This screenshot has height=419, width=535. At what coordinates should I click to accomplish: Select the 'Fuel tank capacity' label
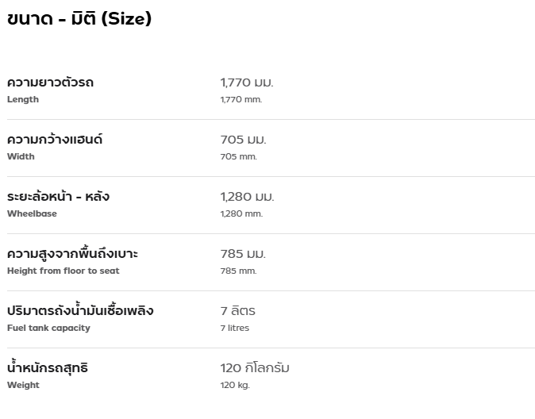tap(48, 328)
